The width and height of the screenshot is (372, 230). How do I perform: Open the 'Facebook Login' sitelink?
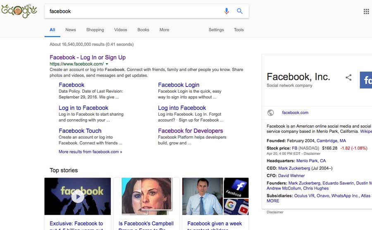point(179,85)
